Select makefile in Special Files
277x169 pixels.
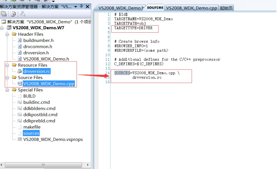pyautogui.click(x=32, y=127)
